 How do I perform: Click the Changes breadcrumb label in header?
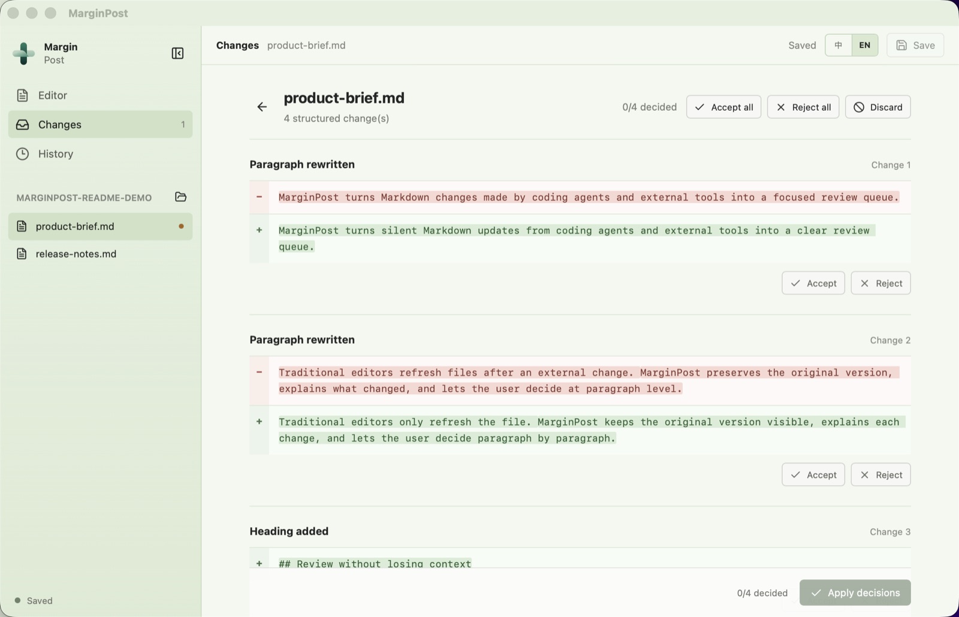(237, 46)
